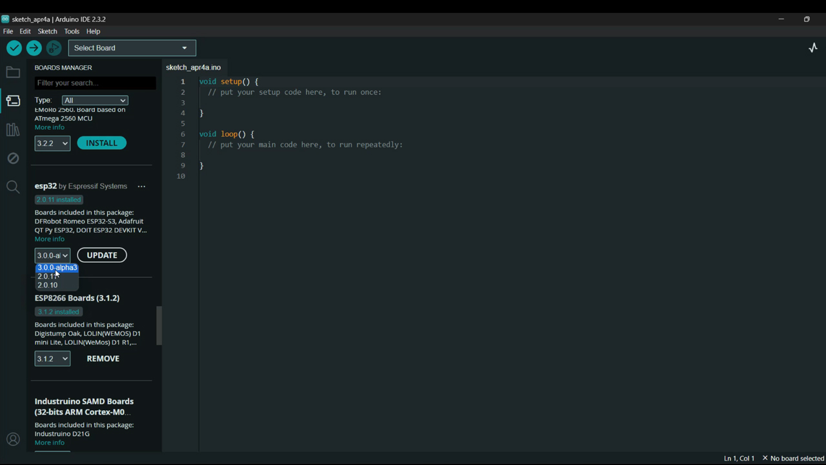Screen dimensions: 826x465
Task: Open More info link for esp32
Action: (50, 239)
